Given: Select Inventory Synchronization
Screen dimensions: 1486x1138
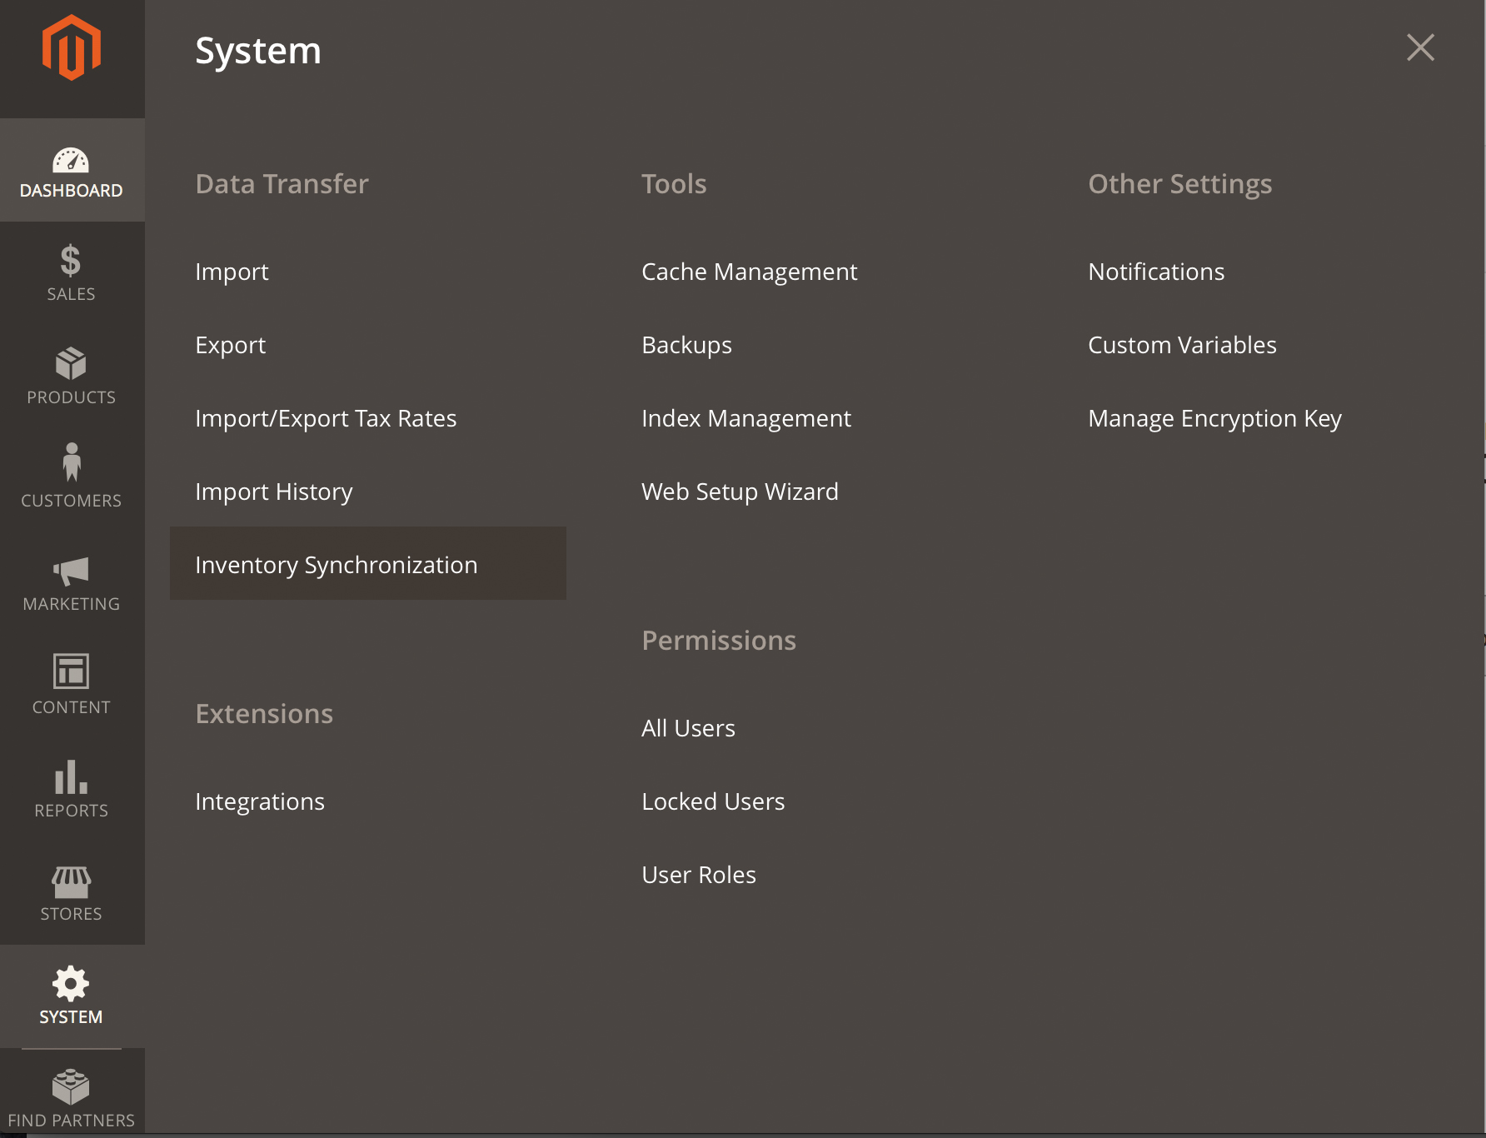Looking at the screenshot, I should click(x=368, y=564).
